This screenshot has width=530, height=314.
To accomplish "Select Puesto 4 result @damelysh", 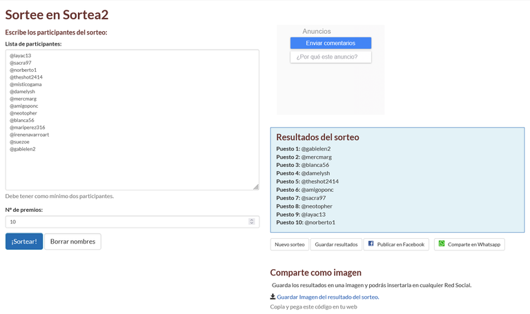I will coord(303,173).
